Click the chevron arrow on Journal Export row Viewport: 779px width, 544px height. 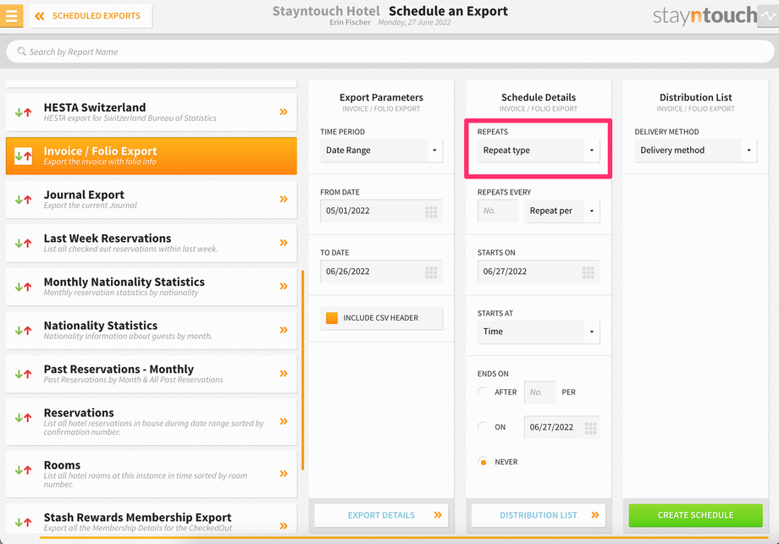[284, 199]
